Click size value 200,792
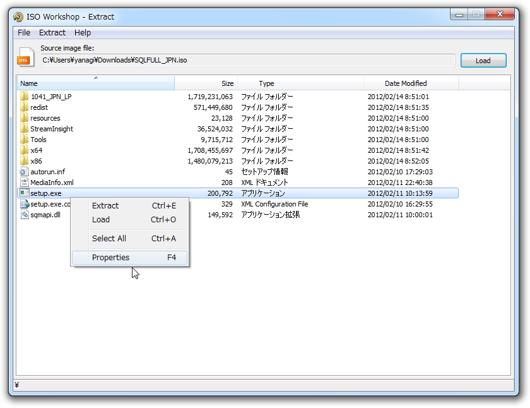The image size is (530, 408). [x=220, y=193]
